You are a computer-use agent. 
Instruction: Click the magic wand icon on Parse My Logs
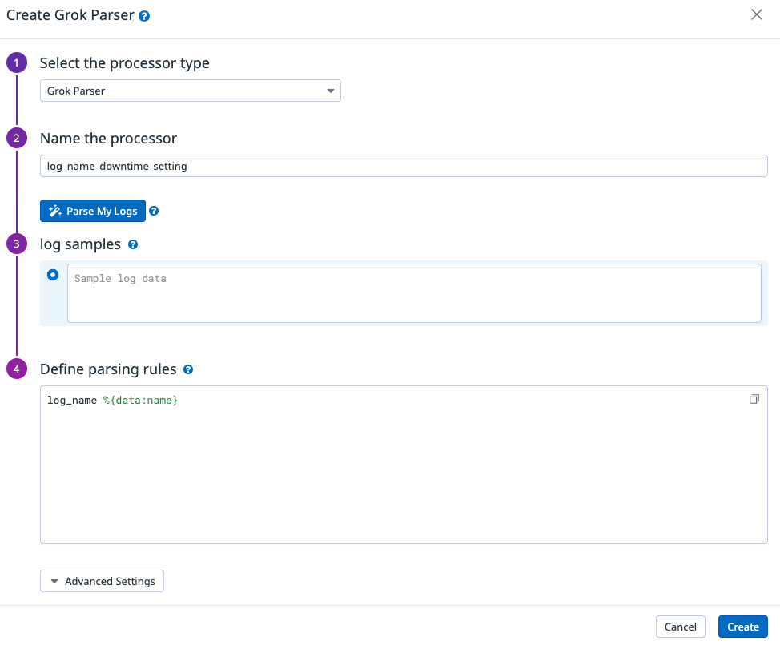coord(54,211)
